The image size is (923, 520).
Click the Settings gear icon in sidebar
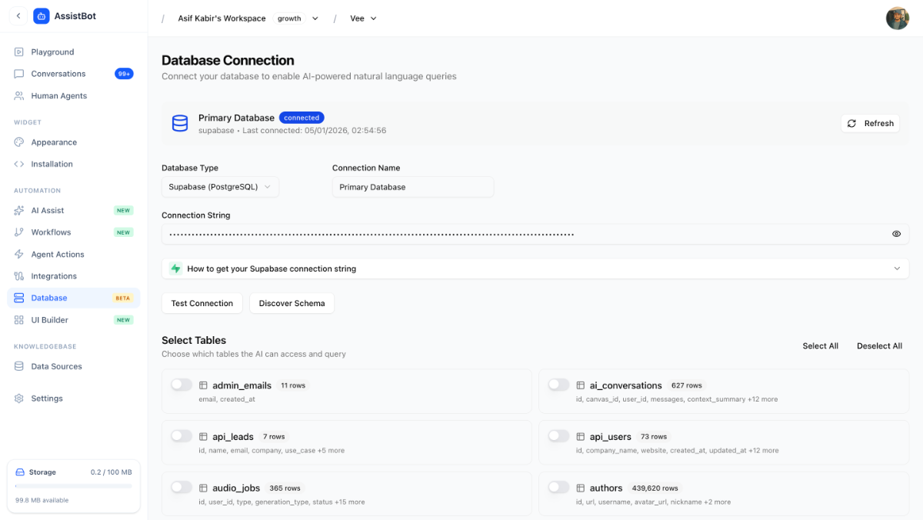tap(19, 398)
